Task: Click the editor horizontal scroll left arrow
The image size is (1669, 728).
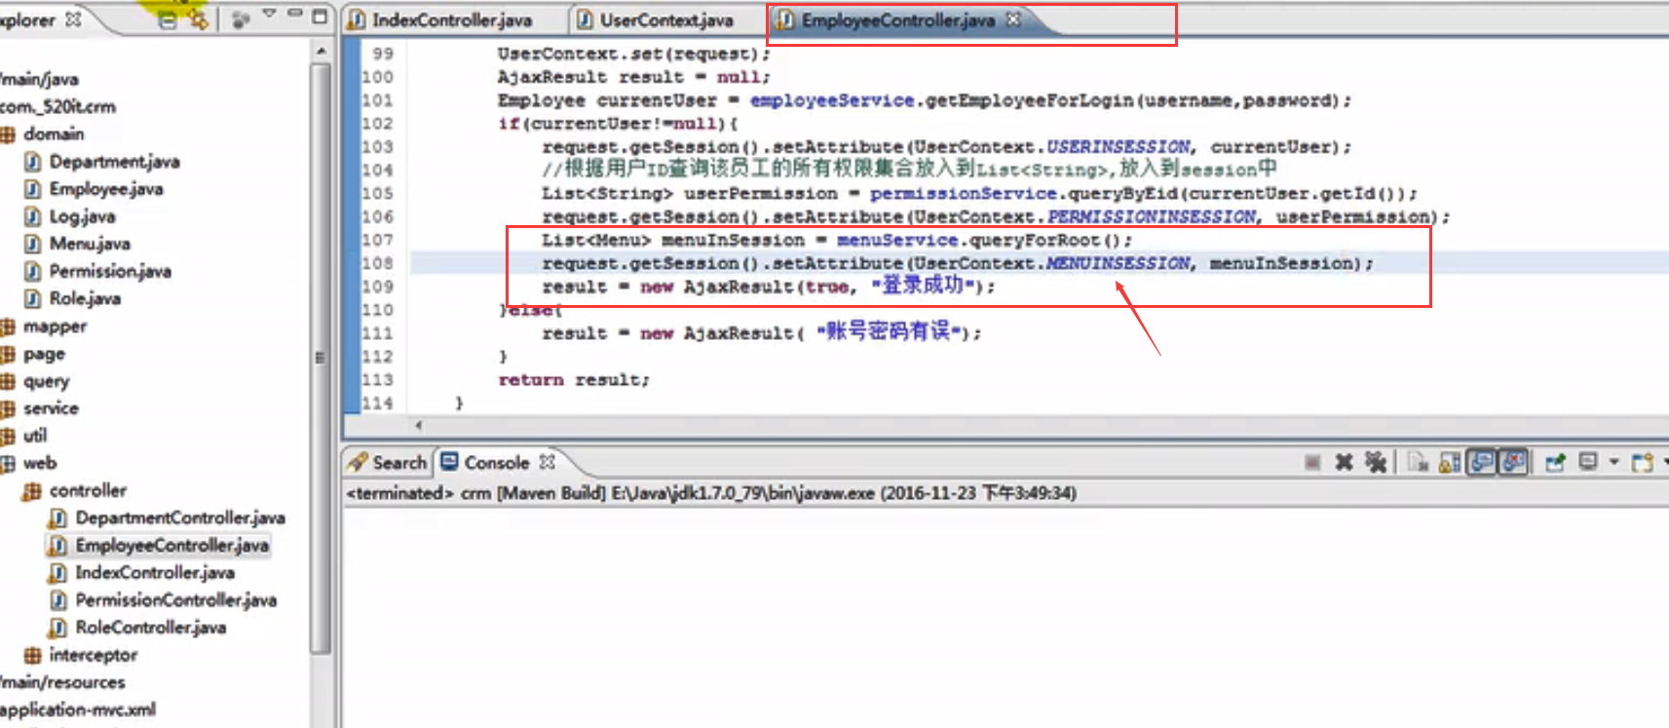Action: 419,425
